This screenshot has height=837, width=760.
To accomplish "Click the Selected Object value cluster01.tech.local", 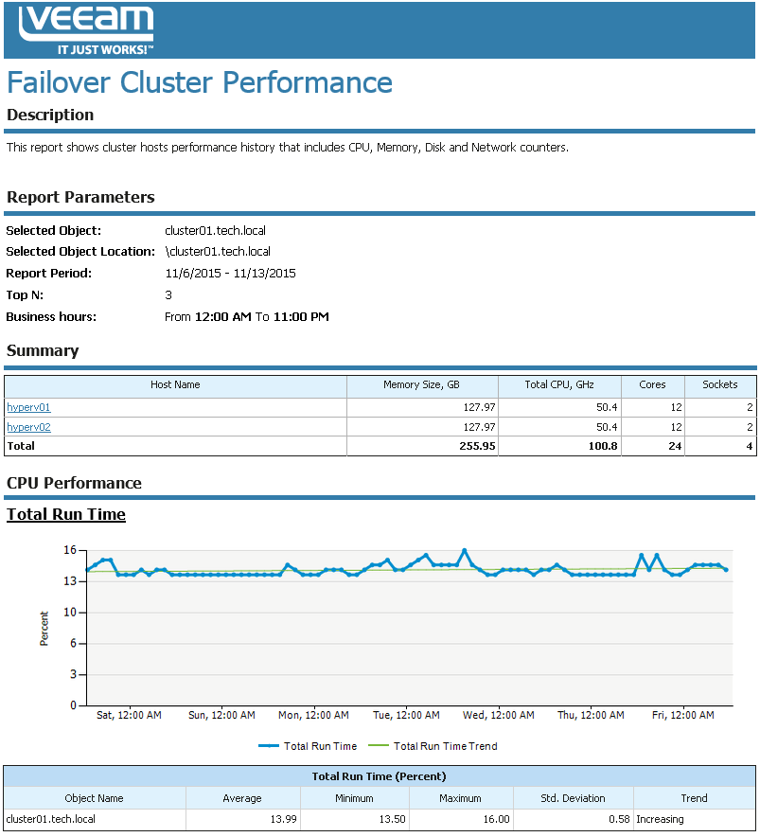I will pyautogui.click(x=215, y=231).
